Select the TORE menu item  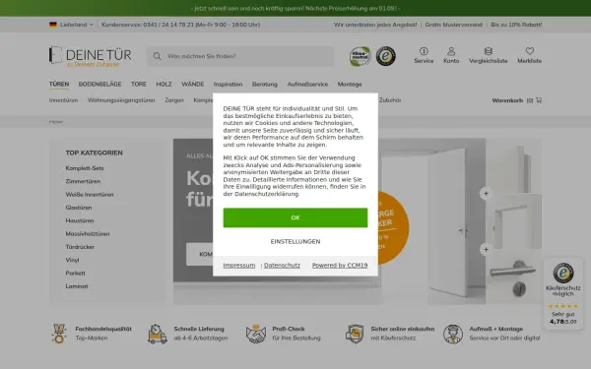coord(139,84)
